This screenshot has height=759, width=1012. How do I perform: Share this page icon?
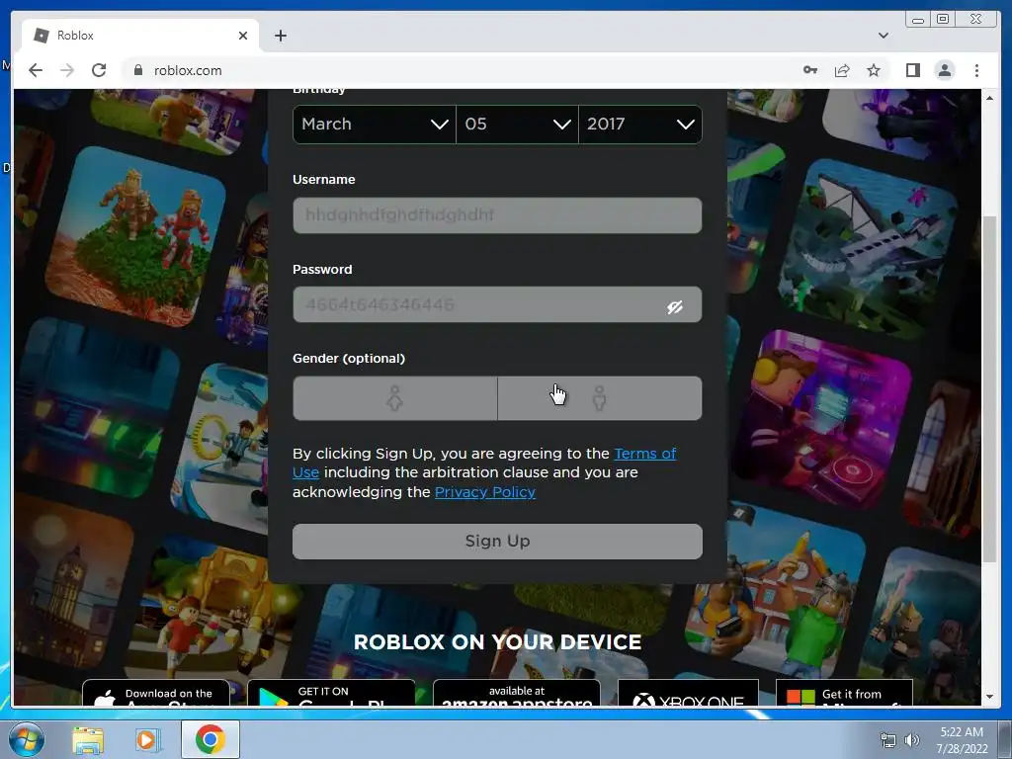click(x=842, y=70)
